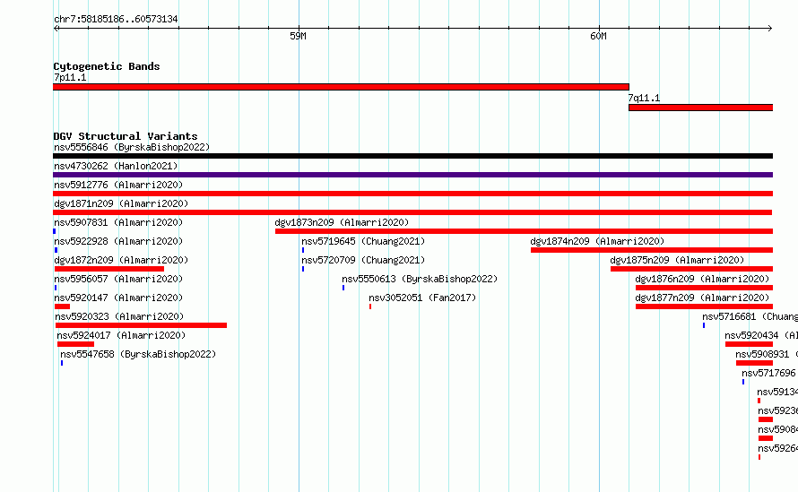This screenshot has width=798, height=492.
Task: Open the nsv5716681 variant label
Action: click(x=750, y=317)
